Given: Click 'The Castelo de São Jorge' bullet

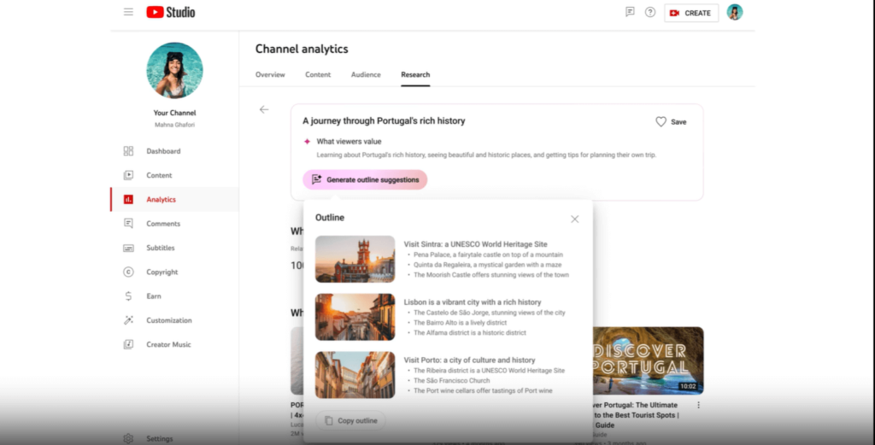Looking at the screenshot, I should point(490,313).
